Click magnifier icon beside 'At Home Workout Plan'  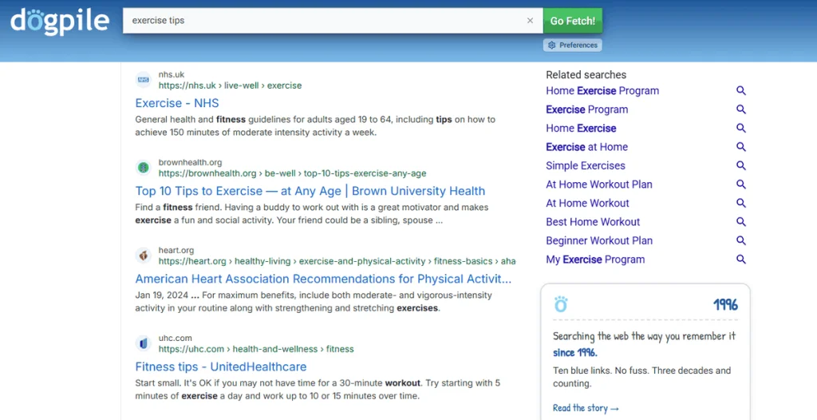(x=741, y=184)
